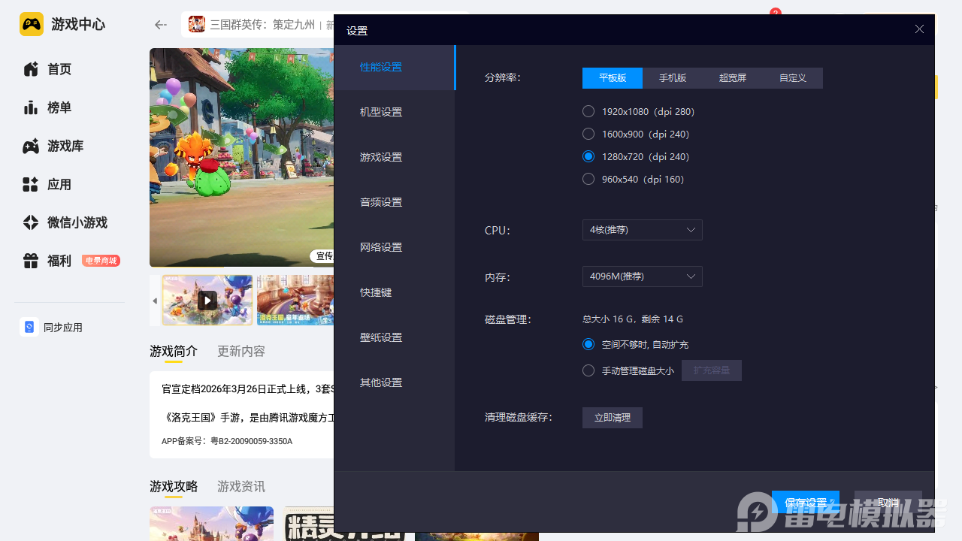Expand the 内存 4096M dropdown

click(642, 277)
